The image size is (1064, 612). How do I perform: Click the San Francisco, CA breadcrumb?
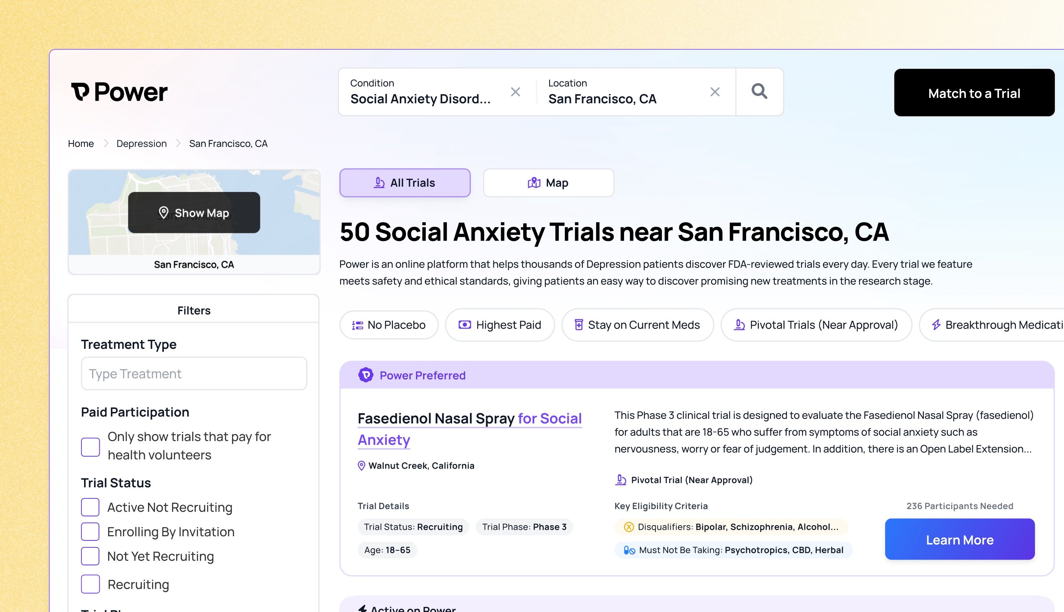pos(228,143)
